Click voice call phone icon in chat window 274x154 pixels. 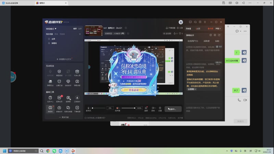tap(239, 100)
